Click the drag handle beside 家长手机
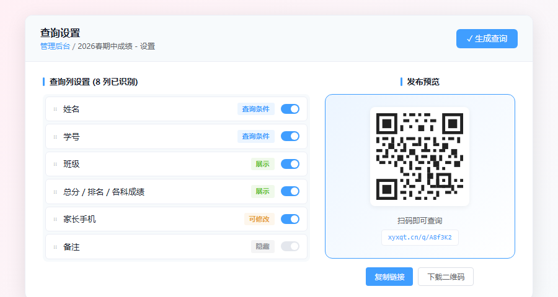 55,219
